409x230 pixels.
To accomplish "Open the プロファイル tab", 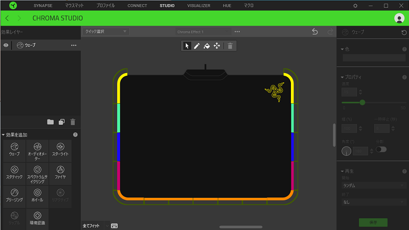I will [x=105, y=6].
